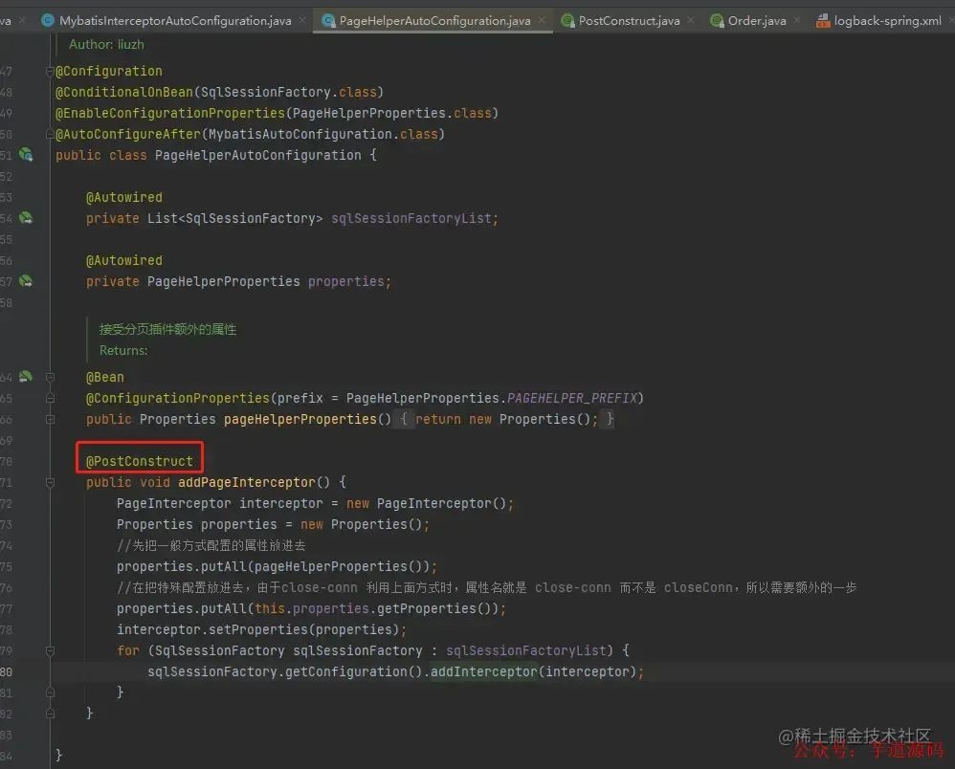Click the class icon on MybatisInterceptorAutoConfiguration.java tab
The image size is (955, 769).
pyautogui.click(x=46, y=19)
